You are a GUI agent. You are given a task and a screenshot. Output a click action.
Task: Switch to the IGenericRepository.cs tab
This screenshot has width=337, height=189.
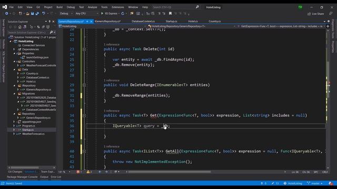point(107,22)
